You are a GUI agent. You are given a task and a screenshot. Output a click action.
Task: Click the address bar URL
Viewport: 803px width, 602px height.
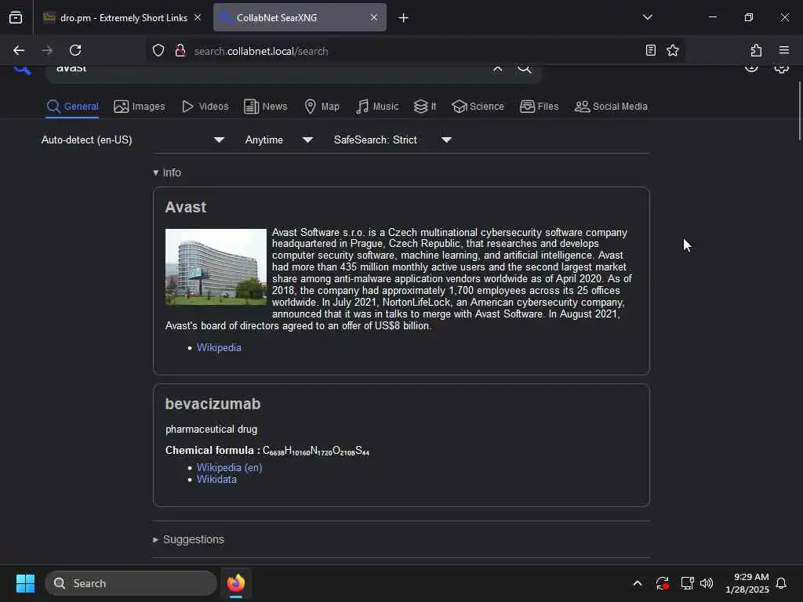click(x=261, y=51)
